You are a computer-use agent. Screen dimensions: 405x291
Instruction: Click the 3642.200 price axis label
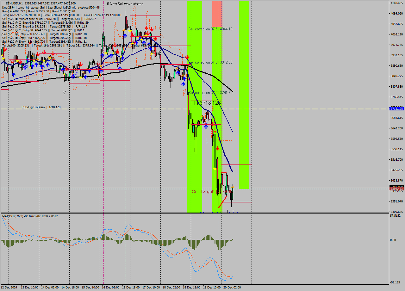[x=396, y=128]
